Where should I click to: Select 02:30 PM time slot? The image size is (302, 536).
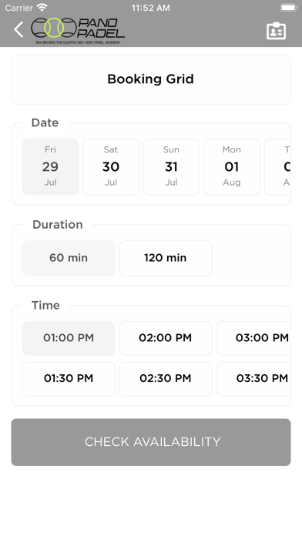point(166,378)
